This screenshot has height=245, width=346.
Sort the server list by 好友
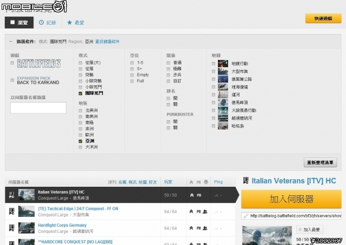[x=152, y=182]
